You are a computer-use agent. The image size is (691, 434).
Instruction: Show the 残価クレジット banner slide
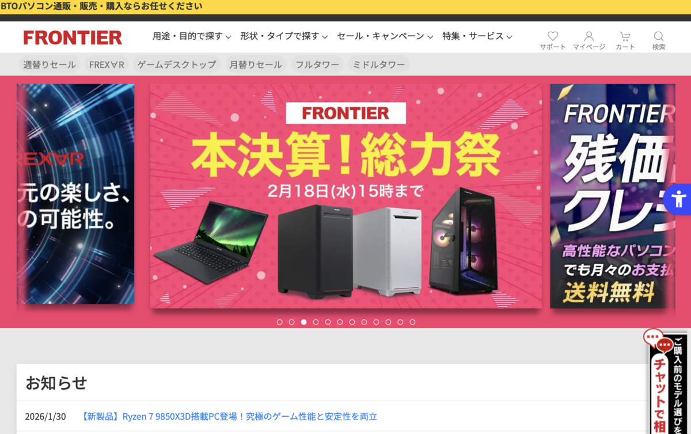(x=613, y=196)
